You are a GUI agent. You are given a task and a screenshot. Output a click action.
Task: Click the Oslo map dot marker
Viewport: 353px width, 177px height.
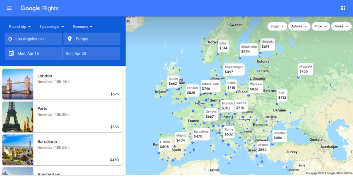tap(218, 54)
